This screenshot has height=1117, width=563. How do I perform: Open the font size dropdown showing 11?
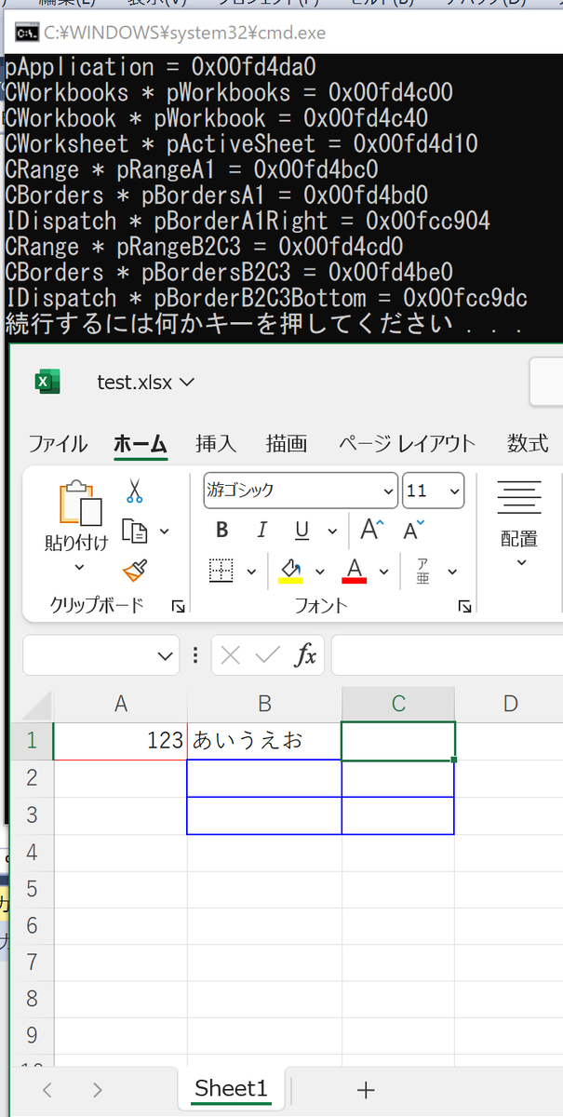455,491
